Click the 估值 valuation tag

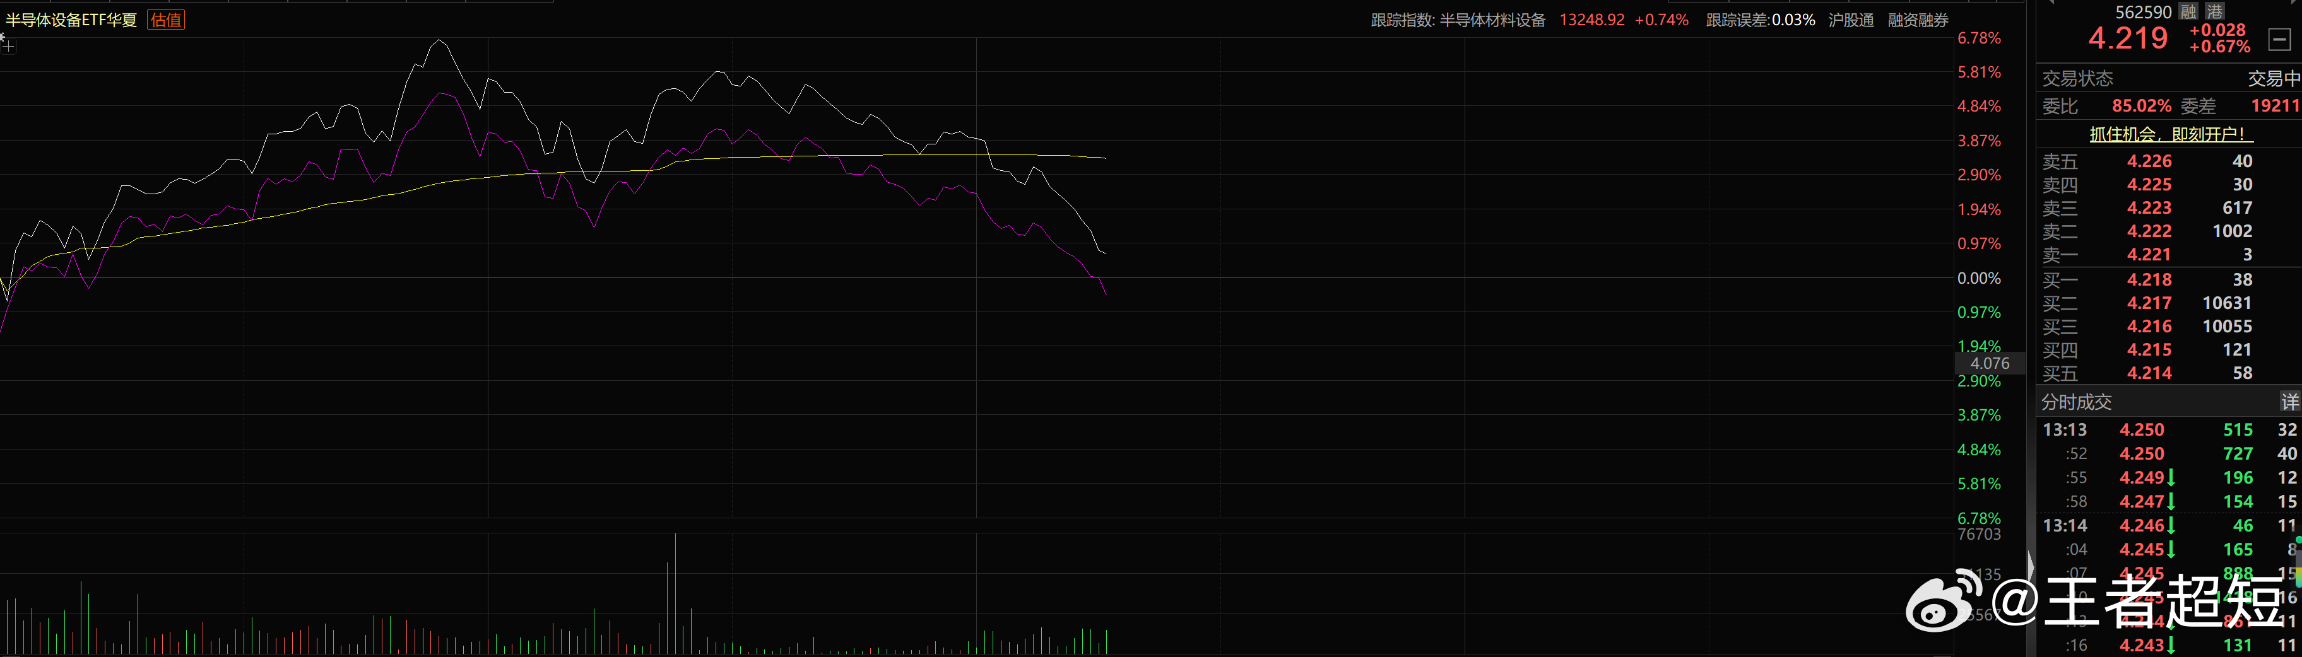(x=165, y=20)
